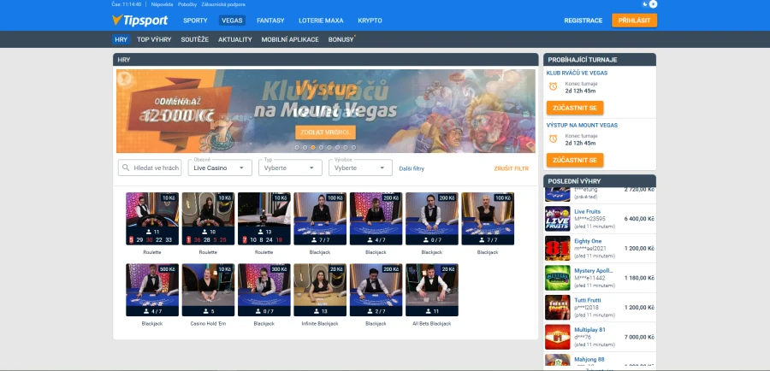Click the Klub rváčů ve Vegas tournament title
Screen dimensions: 770x371
[577, 73]
